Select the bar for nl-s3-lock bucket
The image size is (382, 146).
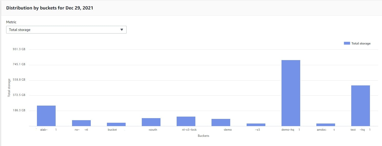tap(186, 121)
